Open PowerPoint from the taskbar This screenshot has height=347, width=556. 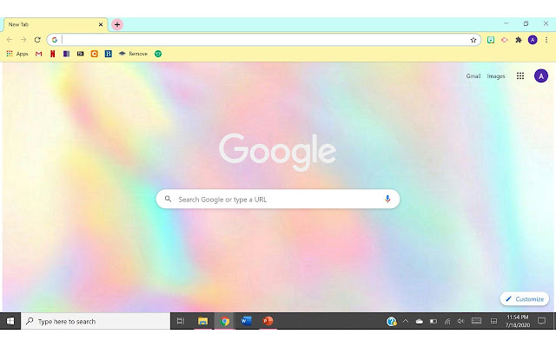pyautogui.click(x=268, y=321)
